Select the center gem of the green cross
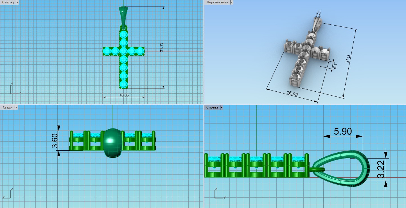Image resolution: width=406 pixels, height=208 pixels. pyautogui.click(x=123, y=51)
